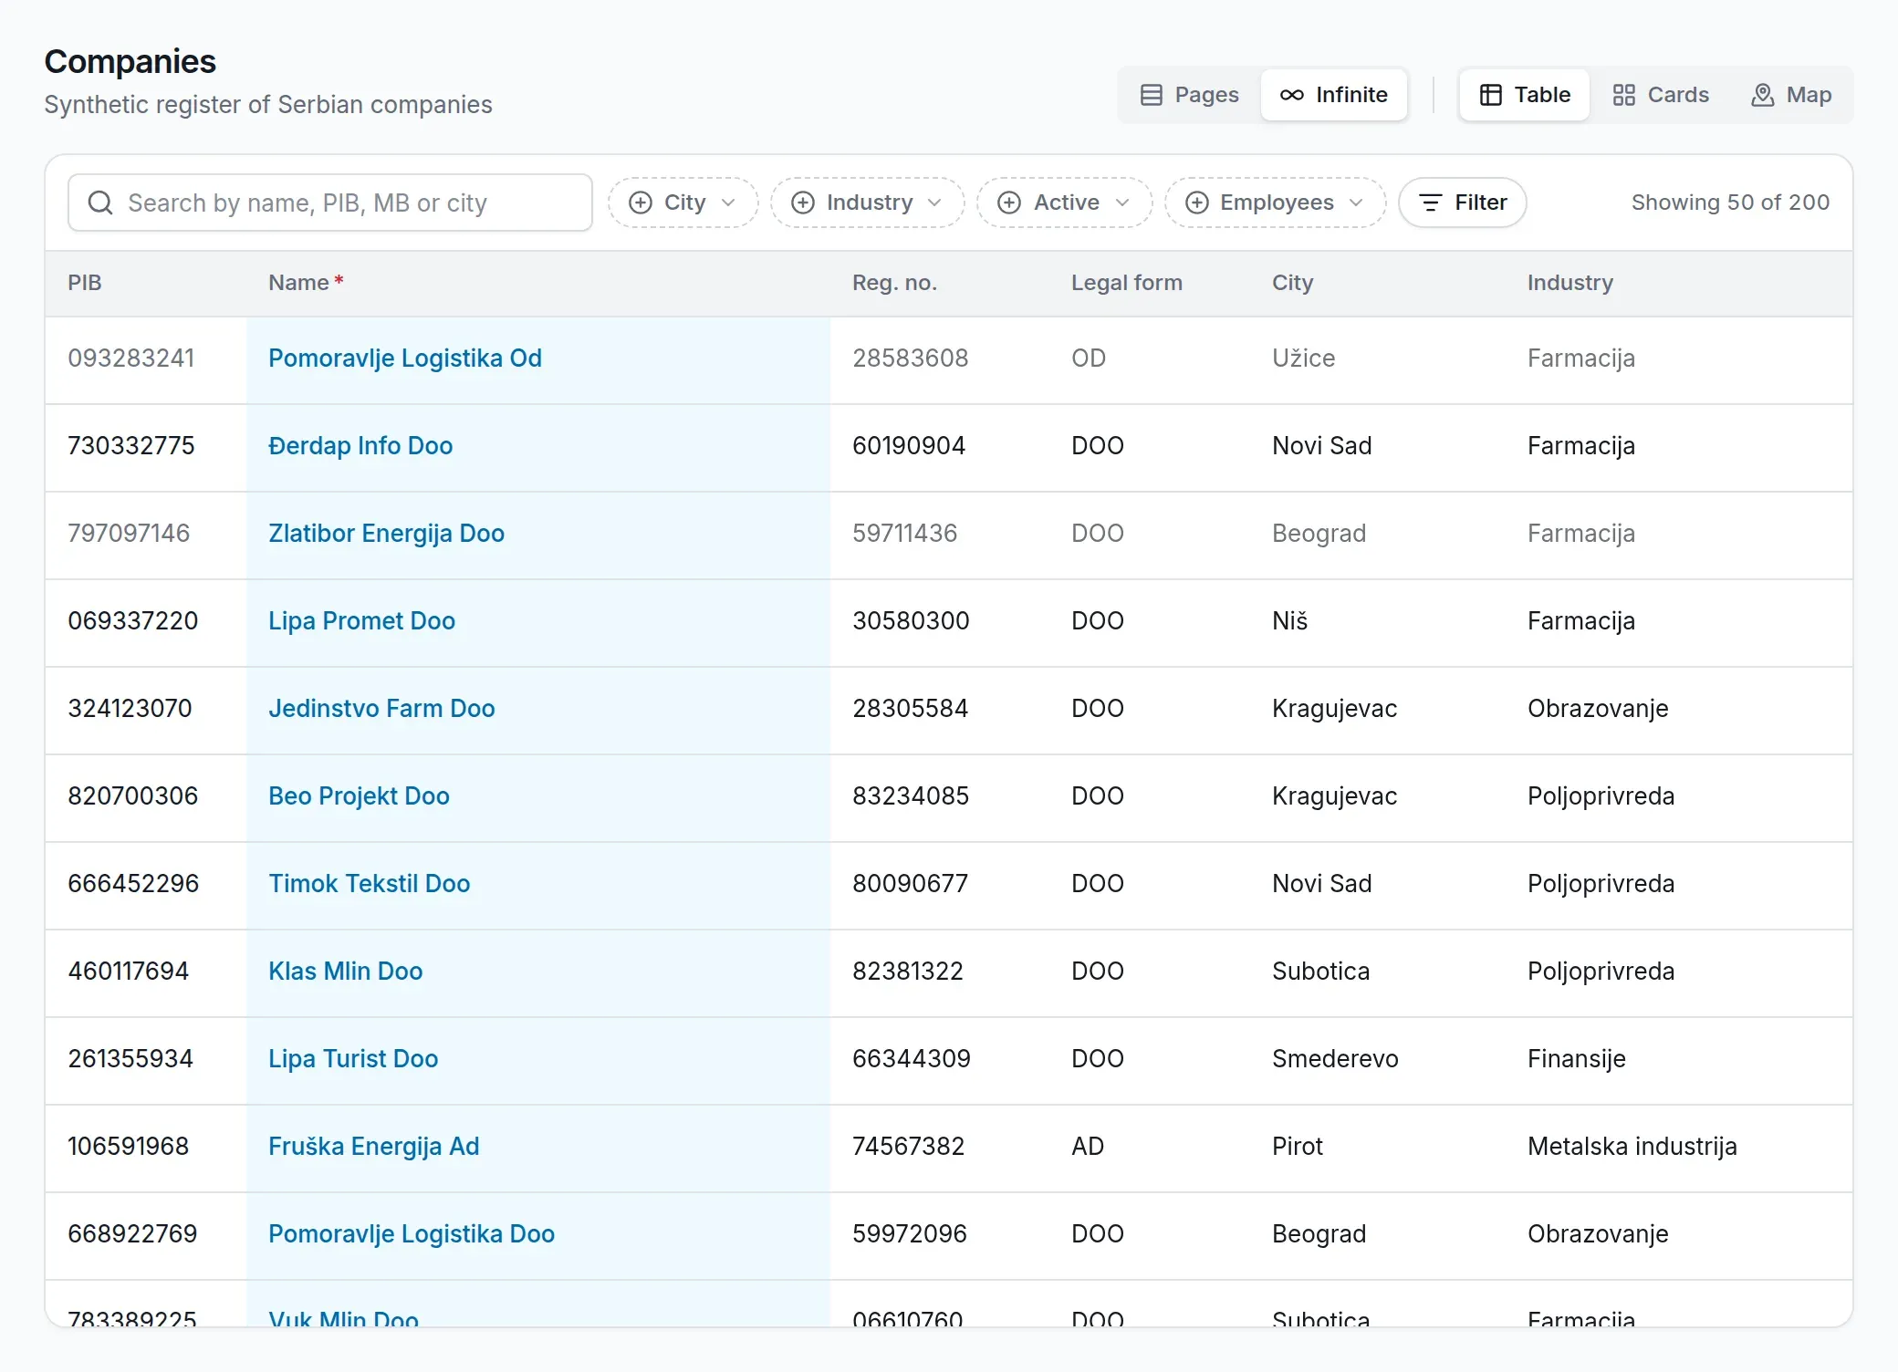Click industry cell Finansije
Screen dimensions: 1898x1372
pos(1577,1059)
